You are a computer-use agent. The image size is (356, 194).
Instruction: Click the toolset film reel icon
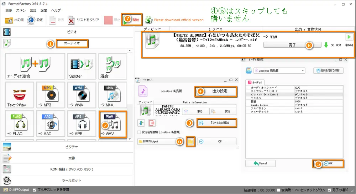coord(7,180)
